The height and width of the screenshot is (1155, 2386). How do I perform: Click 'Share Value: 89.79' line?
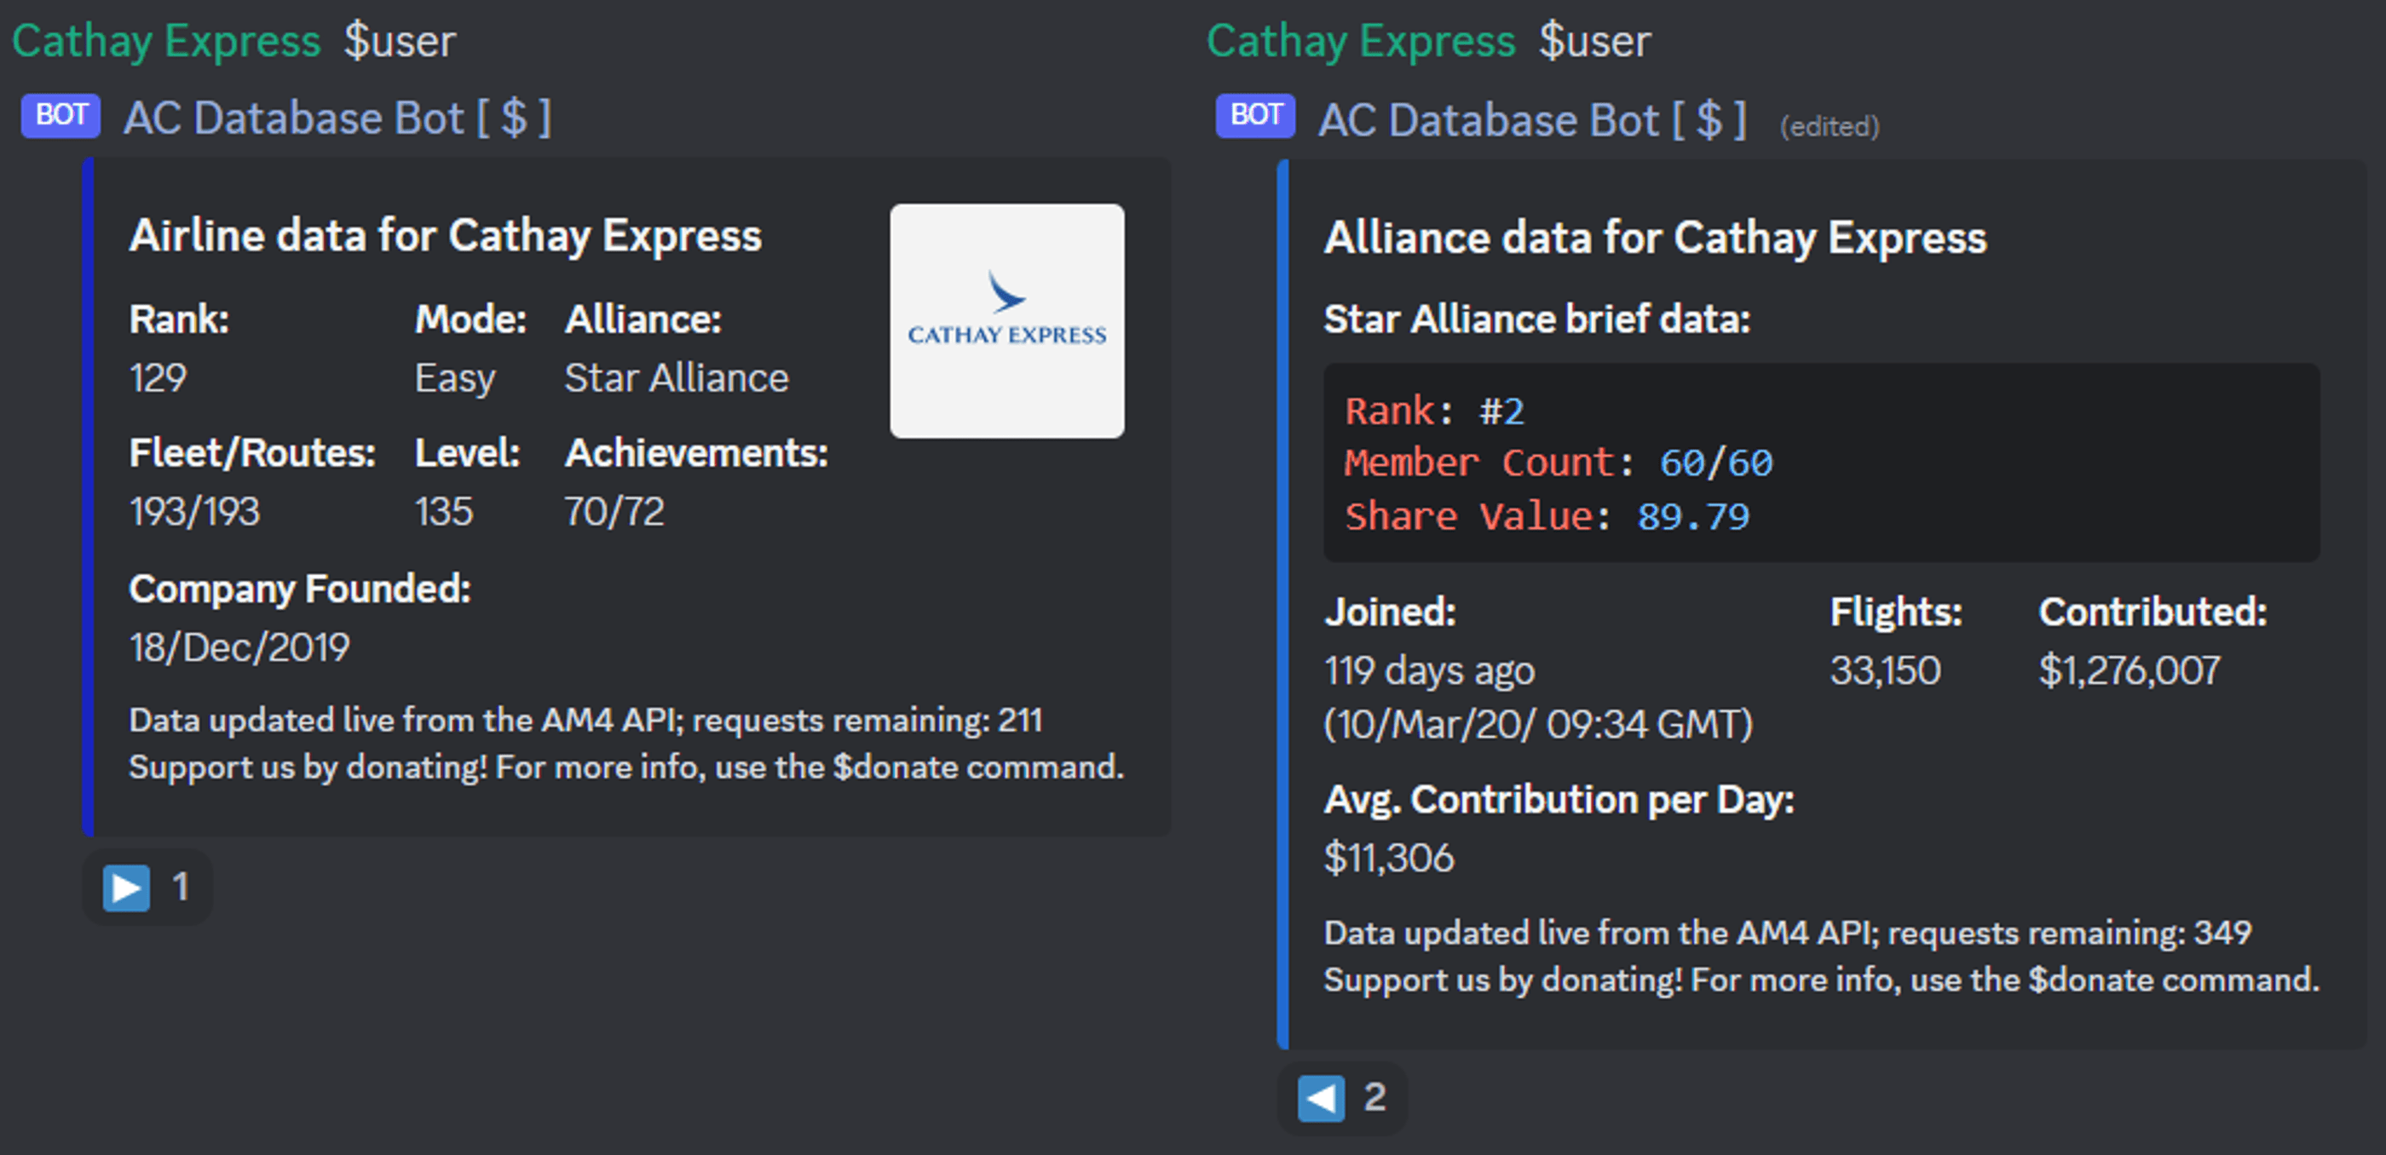1547,516
